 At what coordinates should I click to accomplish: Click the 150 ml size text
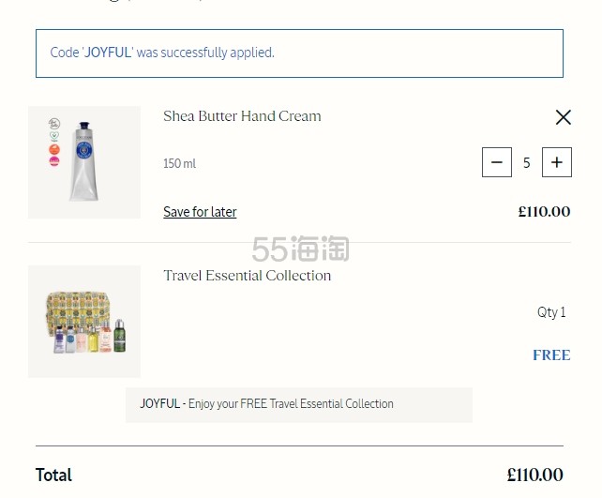coord(179,163)
